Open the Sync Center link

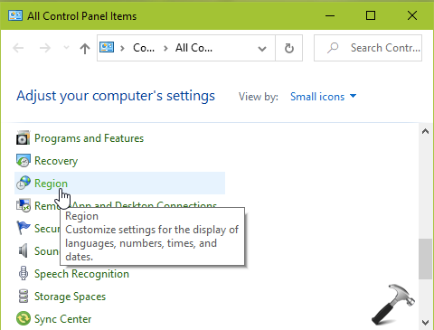(x=62, y=319)
